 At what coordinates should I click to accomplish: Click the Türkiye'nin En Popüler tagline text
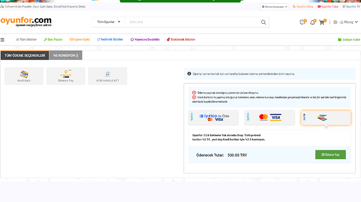click(x=44, y=7)
